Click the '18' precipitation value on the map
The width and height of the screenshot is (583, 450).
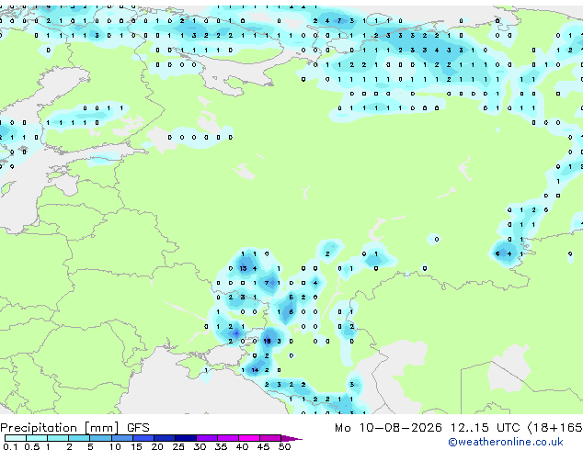[267, 342]
